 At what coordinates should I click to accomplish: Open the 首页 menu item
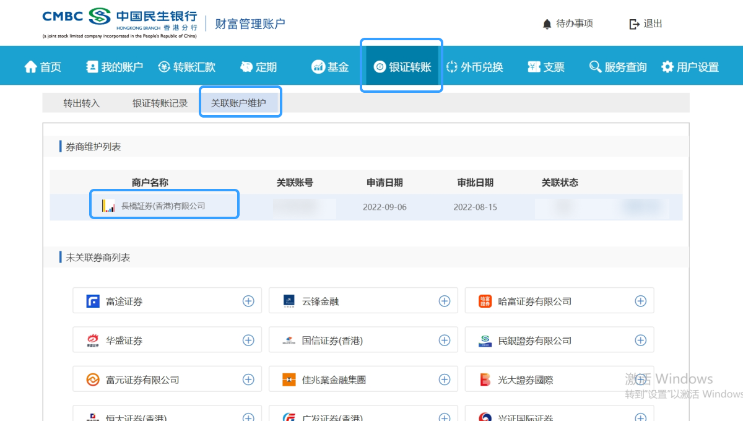(x=43, y=67)
